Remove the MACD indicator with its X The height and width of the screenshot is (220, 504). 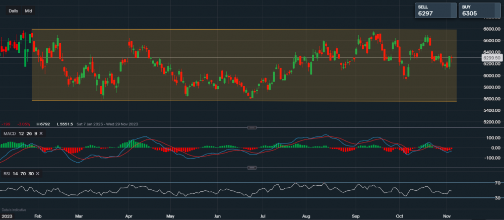click(41, 133)
